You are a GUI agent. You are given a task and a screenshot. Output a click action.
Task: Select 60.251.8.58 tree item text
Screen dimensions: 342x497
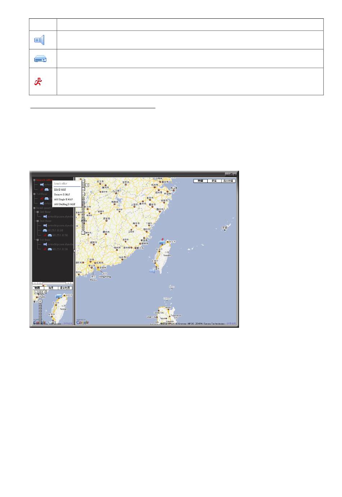55,230
